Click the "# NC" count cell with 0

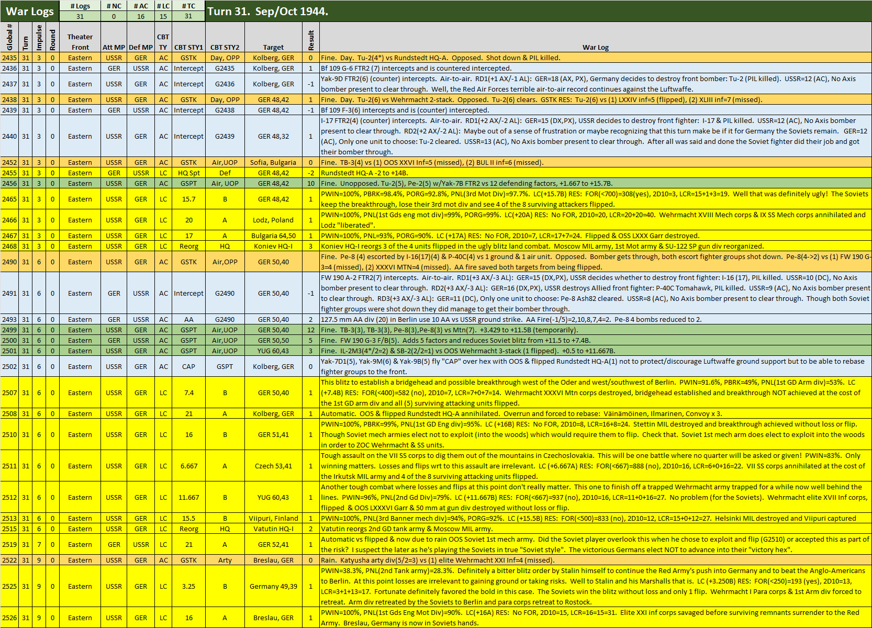pyautogui.click(x=114, y=16)
